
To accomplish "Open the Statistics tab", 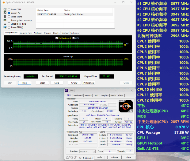I will (75, 33).
